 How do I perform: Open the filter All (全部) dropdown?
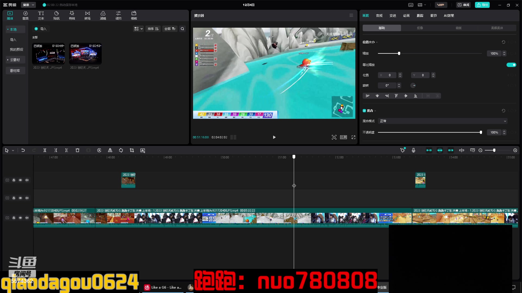pos(170,29)
